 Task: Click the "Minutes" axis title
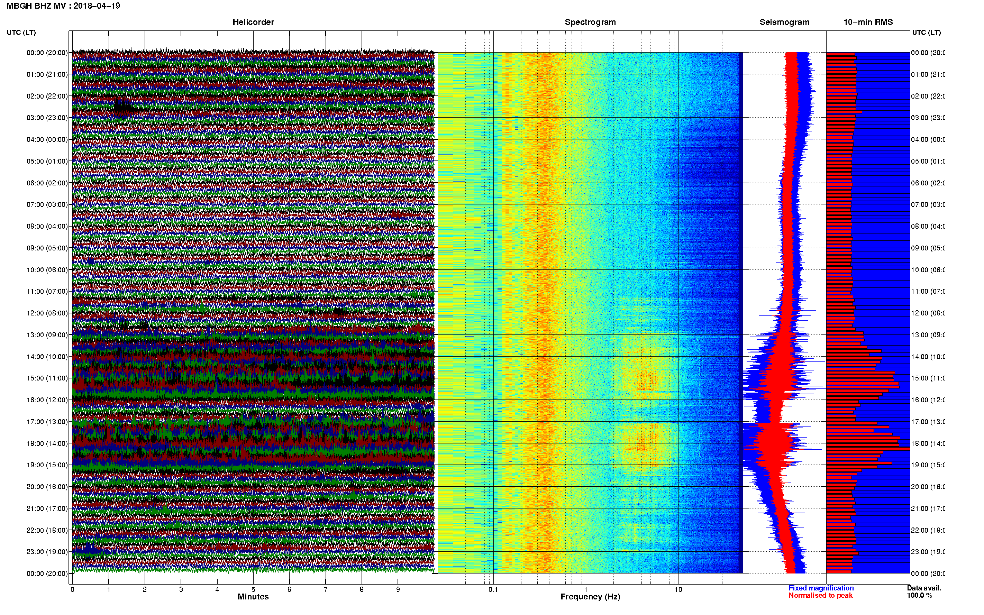point(253,597)
